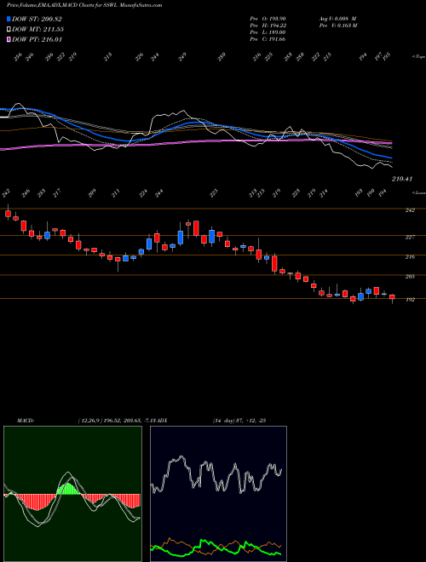426x562 pixels.
Task: Click the 210.41 value beside the EMA lines
Action: (x=402, y=179)
